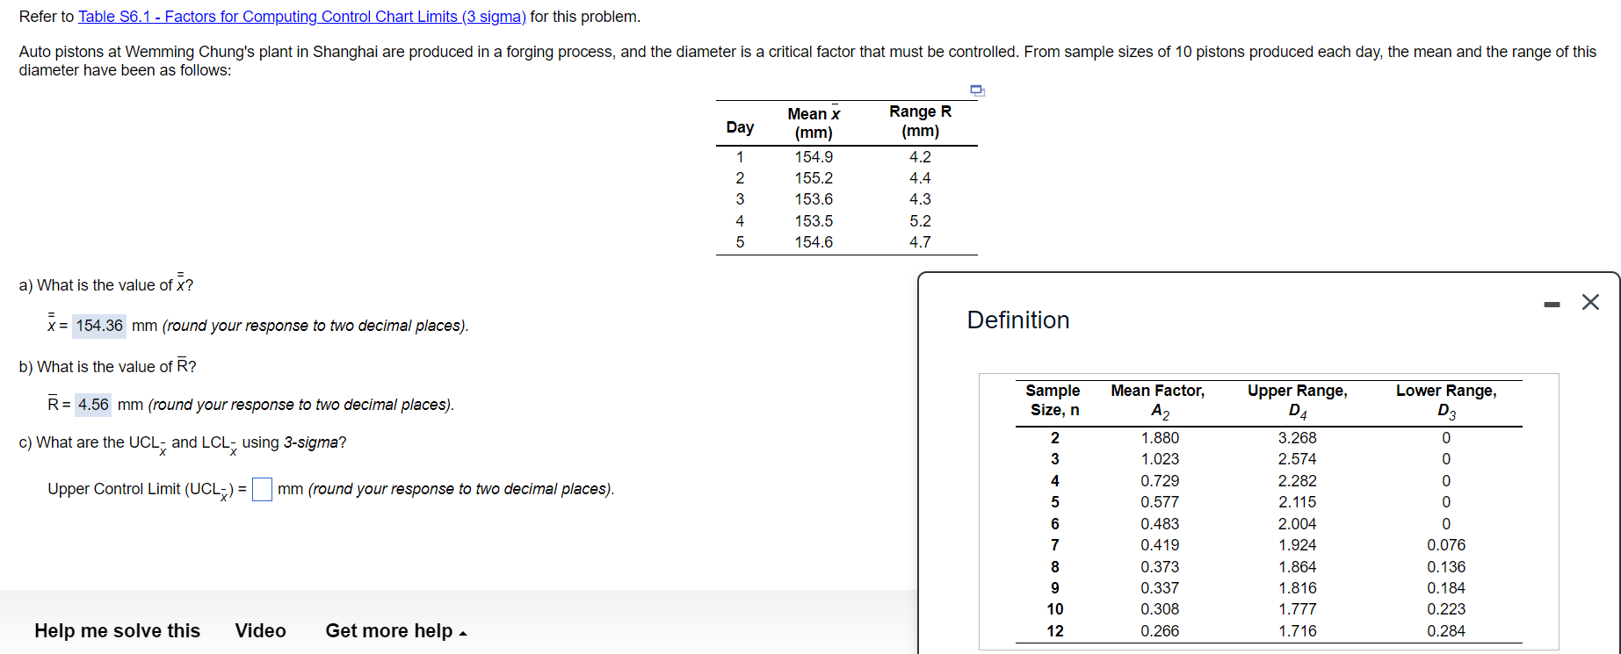Open Table S6.1 control chart factors link

pos(302,17)
